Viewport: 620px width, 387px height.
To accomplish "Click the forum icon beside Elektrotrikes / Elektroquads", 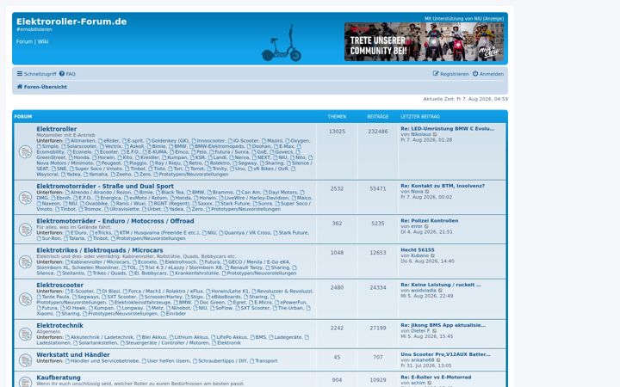I will click(25, 261).
